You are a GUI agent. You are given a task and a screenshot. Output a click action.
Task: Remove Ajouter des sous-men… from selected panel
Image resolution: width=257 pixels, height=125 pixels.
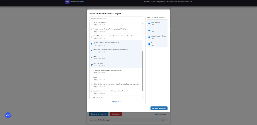[x=149, y=44]
